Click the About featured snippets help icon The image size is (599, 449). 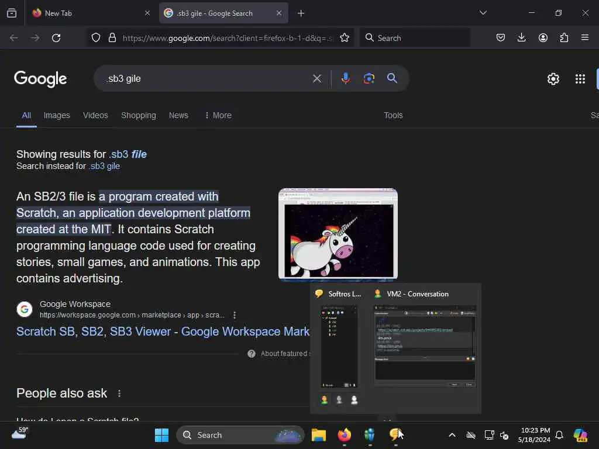coord(252,354)
